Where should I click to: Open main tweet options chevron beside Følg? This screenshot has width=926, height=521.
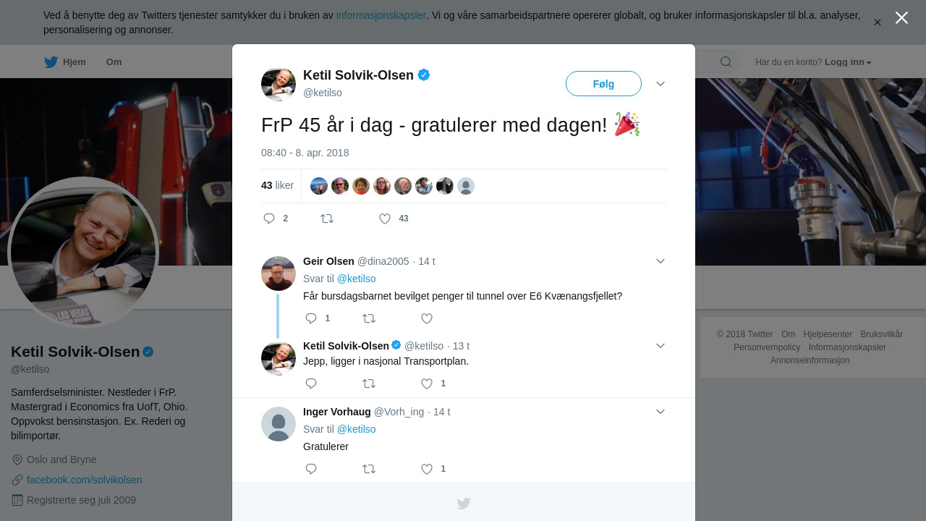tap(660, 84)
